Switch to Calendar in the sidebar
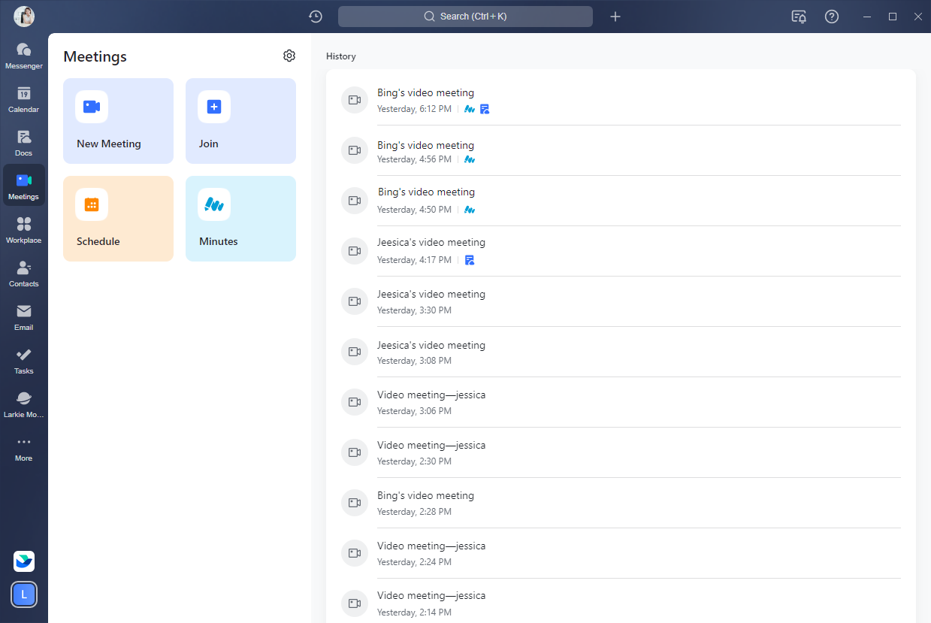Viewport: 931px width, 623px height. click(24, 99)
